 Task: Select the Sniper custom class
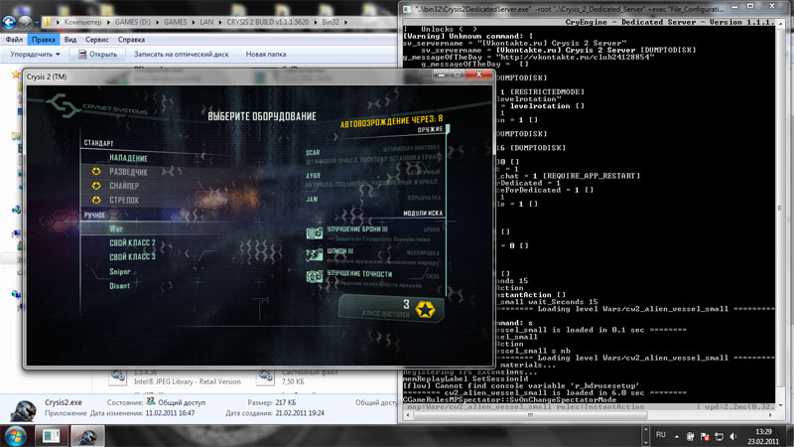pyautogui.click(x=120, y=270)
